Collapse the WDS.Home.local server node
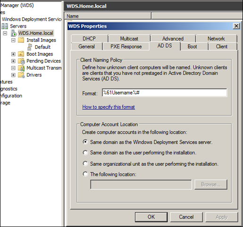The height and width of the screenshot is (227, 243). click(x=5, y=33)
